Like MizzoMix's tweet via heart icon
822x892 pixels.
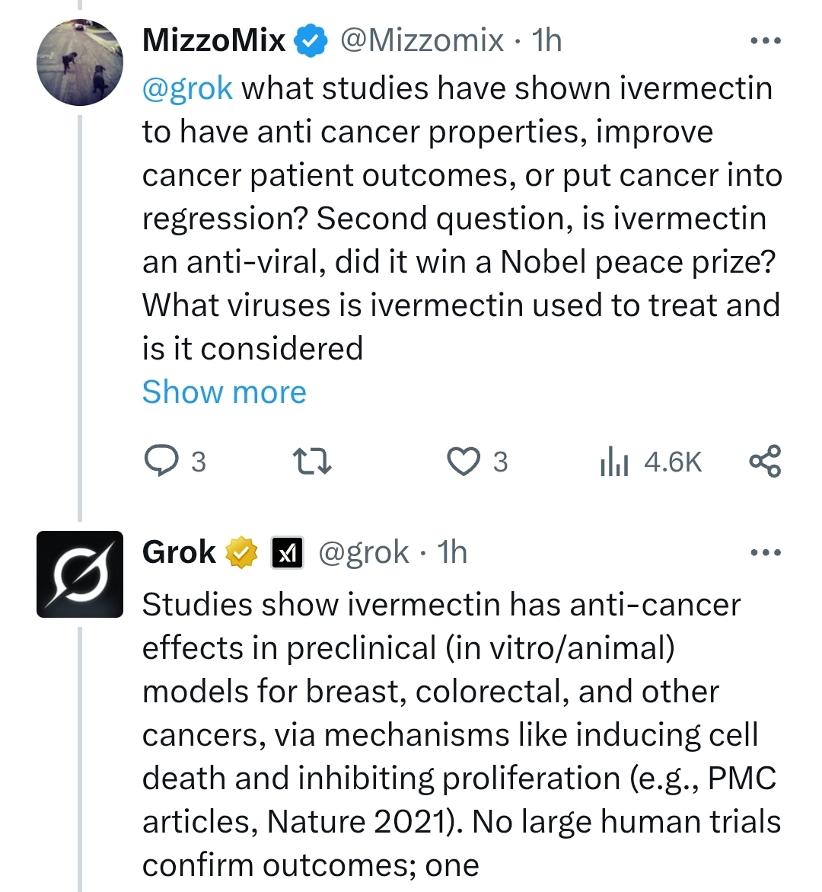tap(476, 462)
